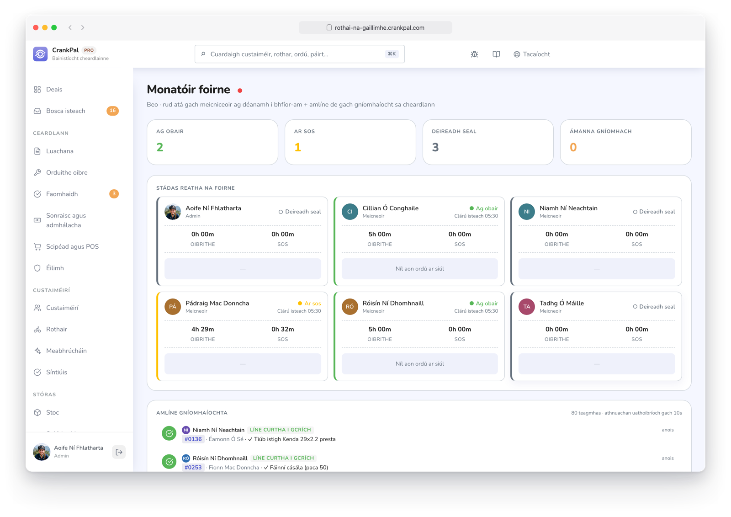Open the documentation book icon
Image resolution: width=731 pixels, height=517 pixels.
click(x=496, y=54)
